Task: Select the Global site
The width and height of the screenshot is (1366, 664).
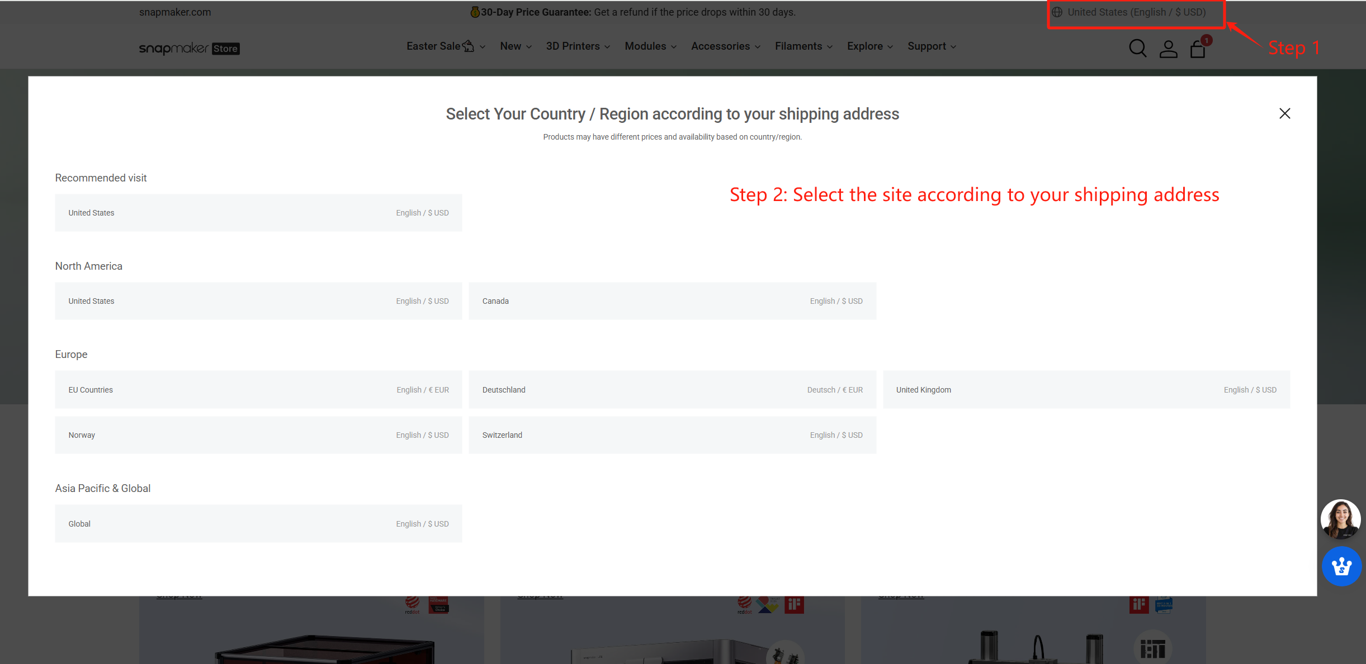Action: pyautogui.click(x=258, y=524)
